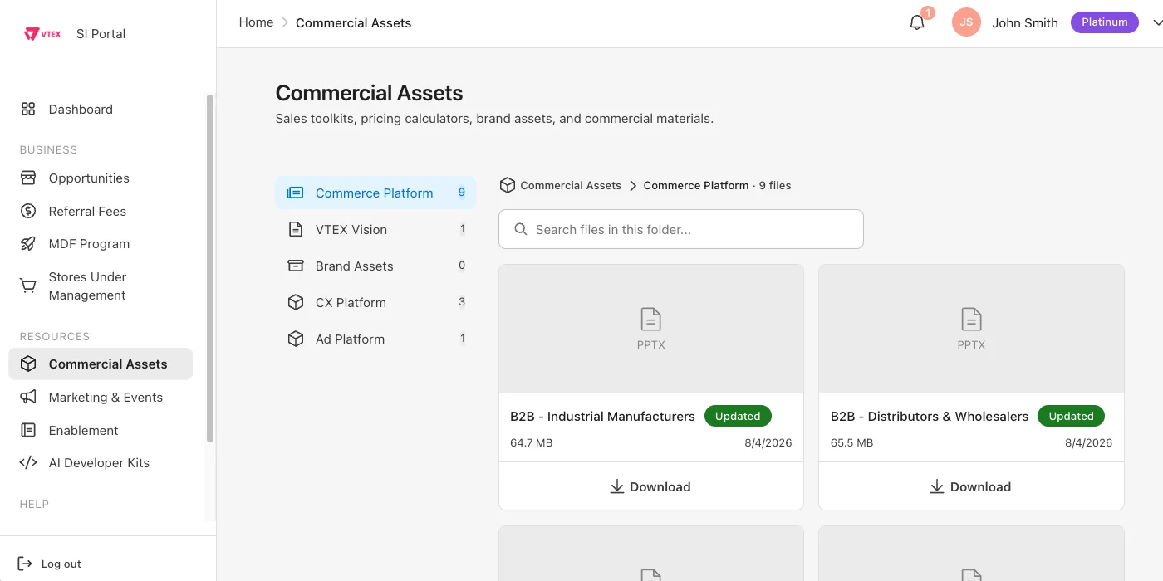Go to Home breadcrumb

tap(256, 22)
